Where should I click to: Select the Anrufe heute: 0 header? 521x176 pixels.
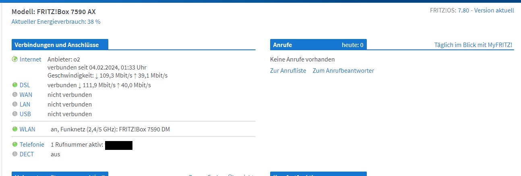coord(318,45)
